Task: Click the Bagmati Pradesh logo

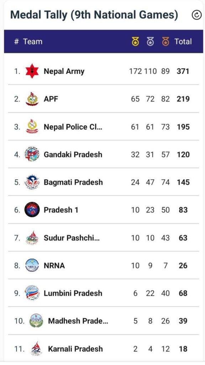Action: (x=32, y=182)
